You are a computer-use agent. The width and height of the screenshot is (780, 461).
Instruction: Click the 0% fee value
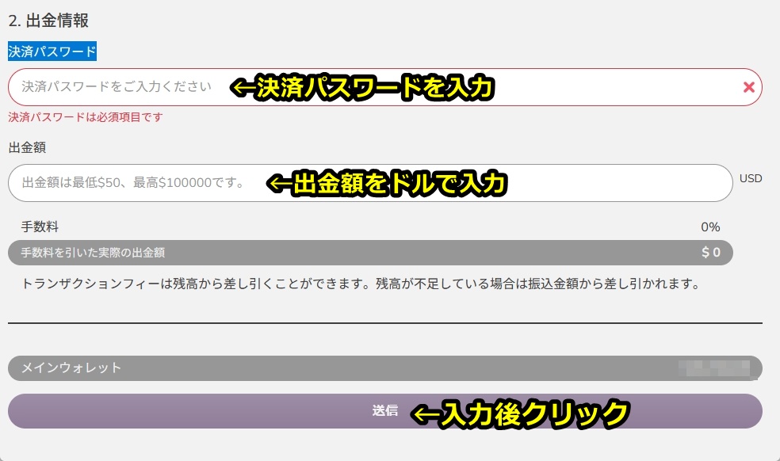(x=710, y=227)
